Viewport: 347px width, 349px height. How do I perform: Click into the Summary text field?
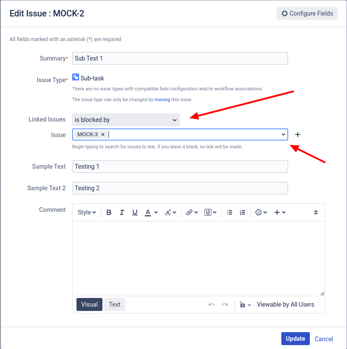tap(180, 58)
